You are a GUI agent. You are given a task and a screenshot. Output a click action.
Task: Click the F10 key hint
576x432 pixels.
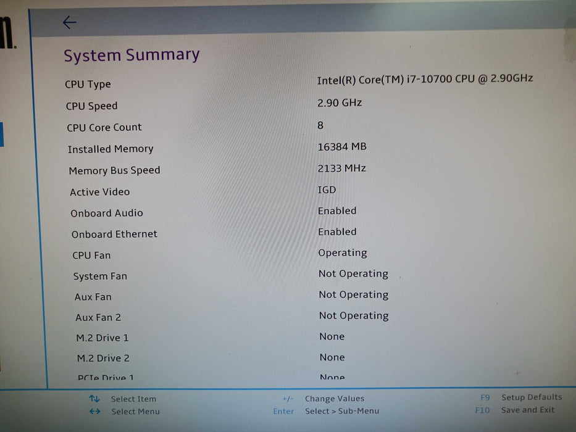(x=482, y=410)
